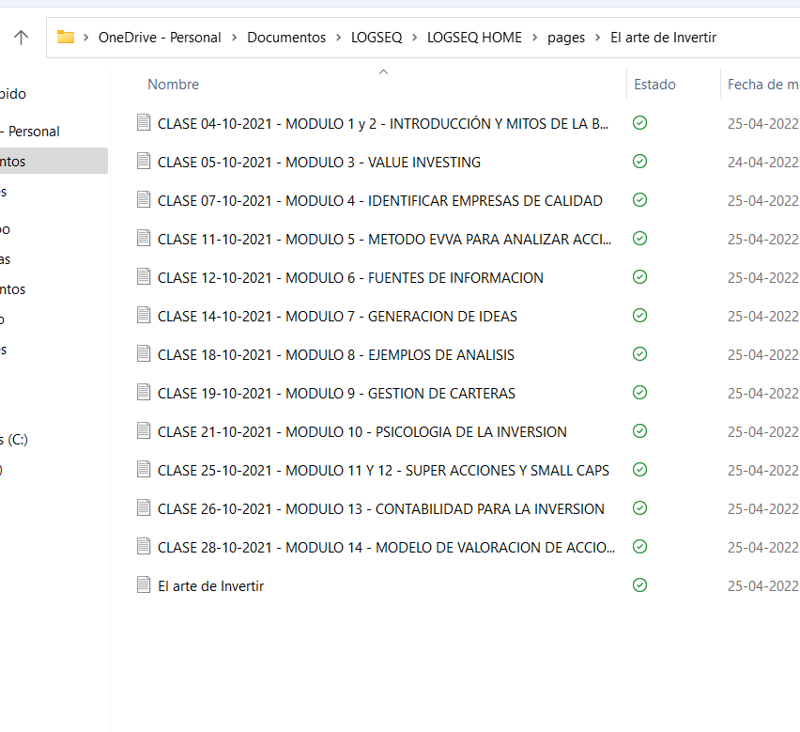The width and height of the screenshot is (800, 732).
Task: Click file icon of MODULO 14 MODELO DE VALORACION
Action: pyautogui.click(x=144, y=547)
